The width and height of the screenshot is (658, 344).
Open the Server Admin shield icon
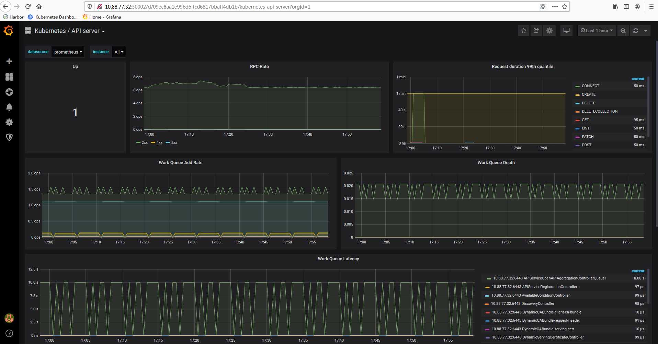[x=9, y=137]
